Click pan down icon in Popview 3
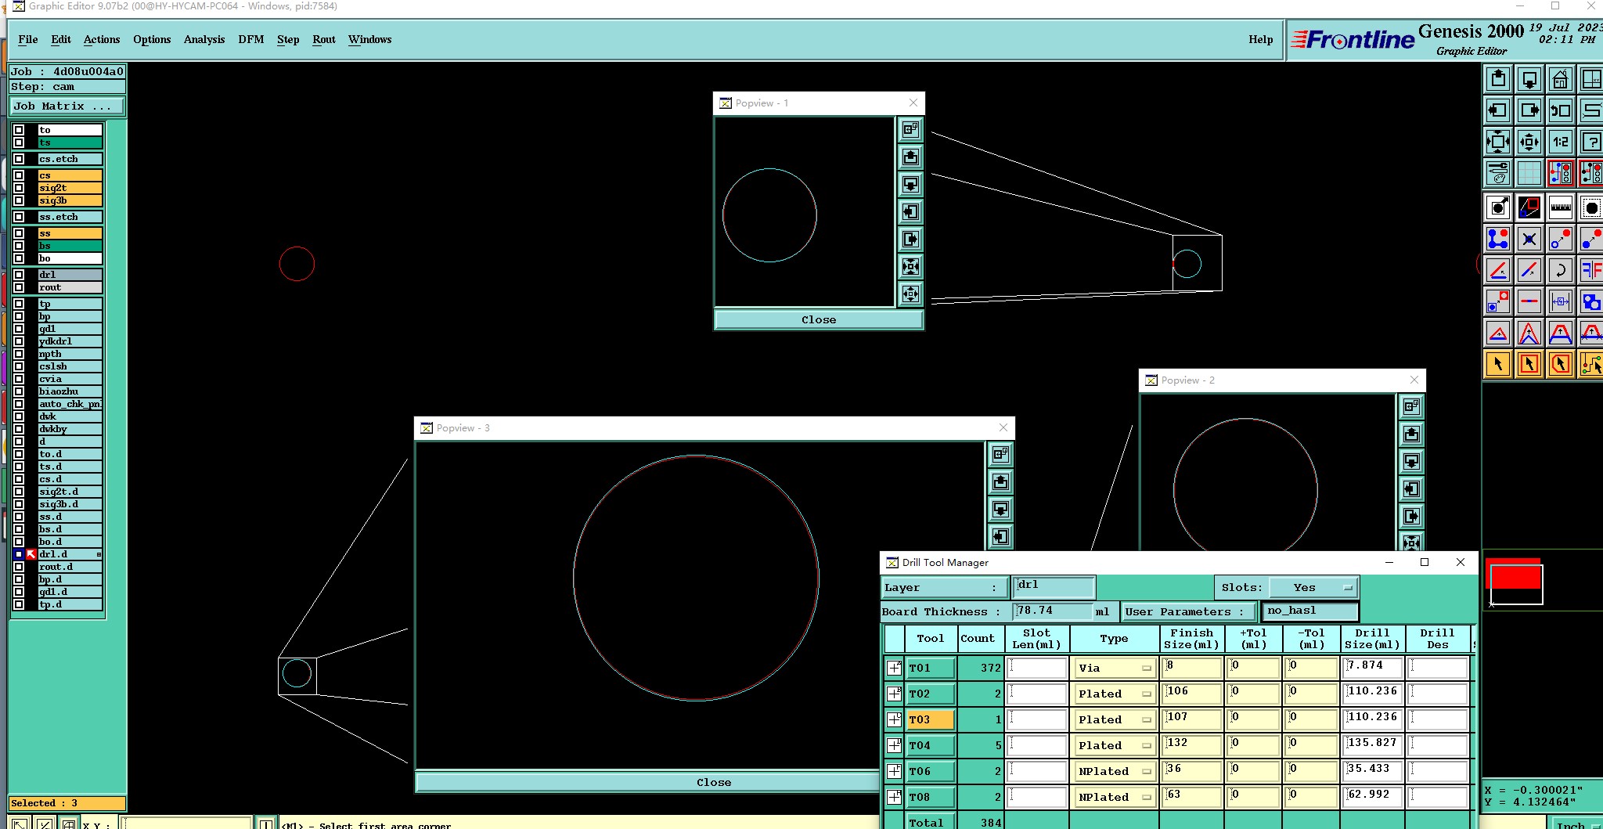1603x829 pixels. click(x=1000, y=510)
